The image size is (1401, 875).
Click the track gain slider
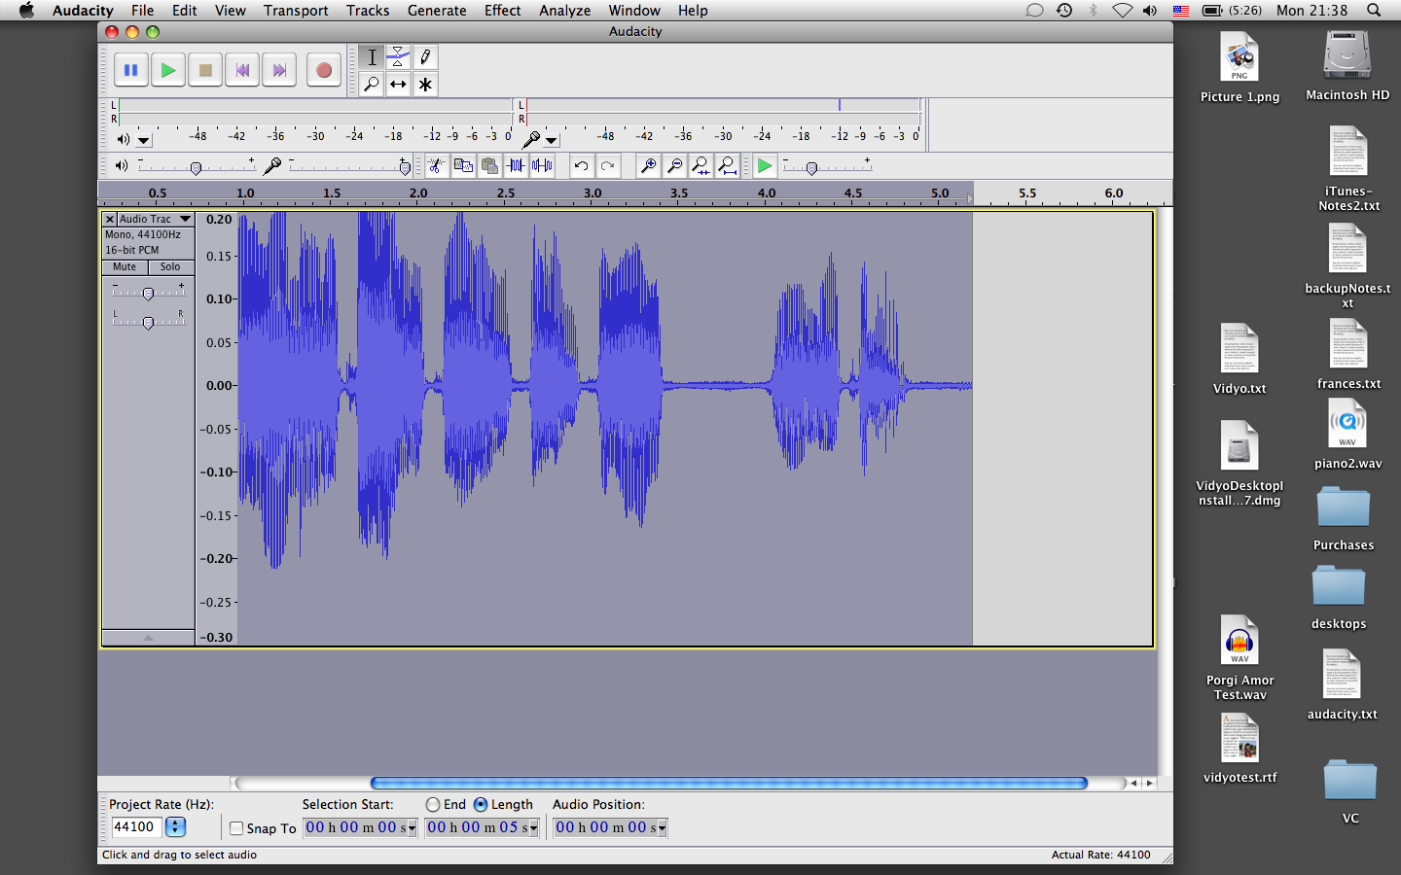[x=148, y=293]
